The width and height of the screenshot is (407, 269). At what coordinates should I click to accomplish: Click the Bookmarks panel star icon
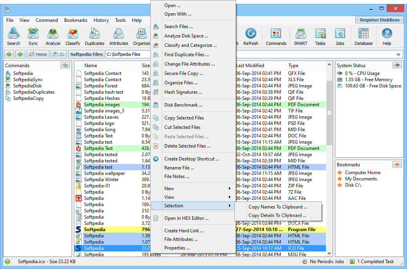pos(397,164)
